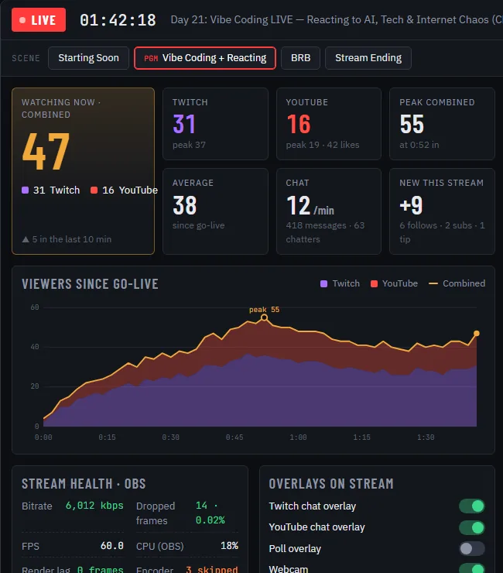This screenshot has height=573, width=503.
Task: Click the peak 55 marker on the chart
Action: (x=264, y=318)
